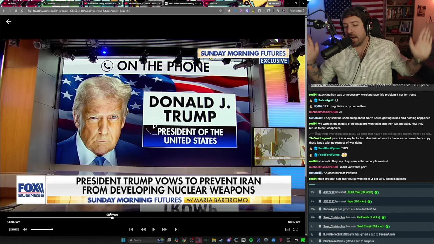Open the streamlabs.com/boneclinks link
Image resolution: width=434 pixels, height=244 pixels.
[x=339, y=85]
